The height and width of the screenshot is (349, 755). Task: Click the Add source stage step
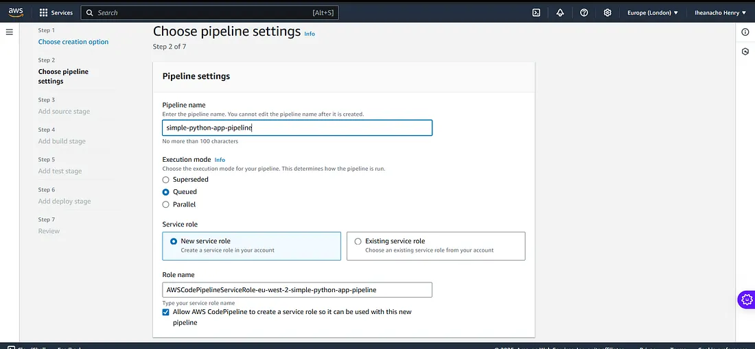tap(64, 112)
